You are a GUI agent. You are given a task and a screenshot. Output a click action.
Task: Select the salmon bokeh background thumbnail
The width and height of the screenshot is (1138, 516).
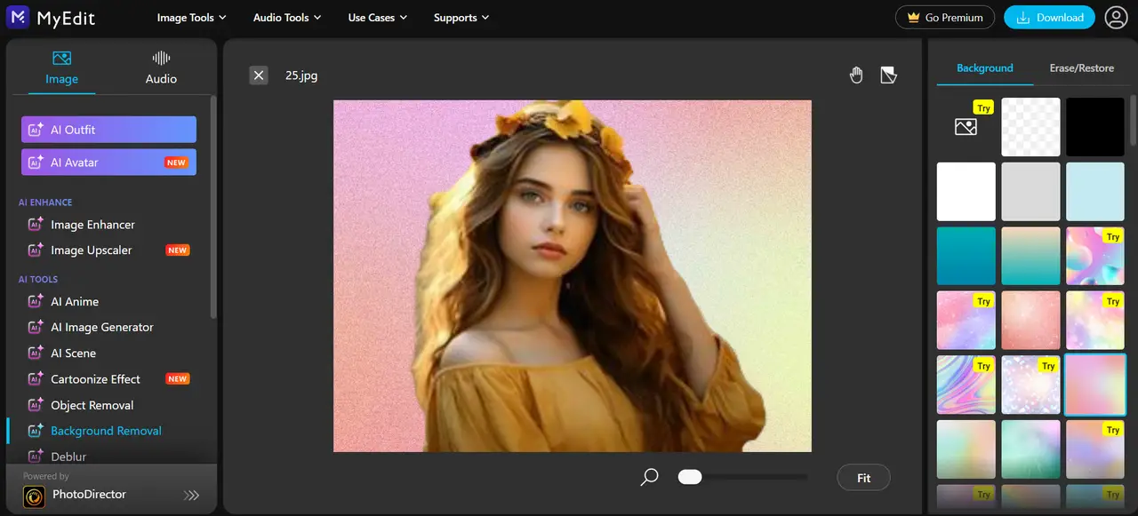coord(1030,321)
